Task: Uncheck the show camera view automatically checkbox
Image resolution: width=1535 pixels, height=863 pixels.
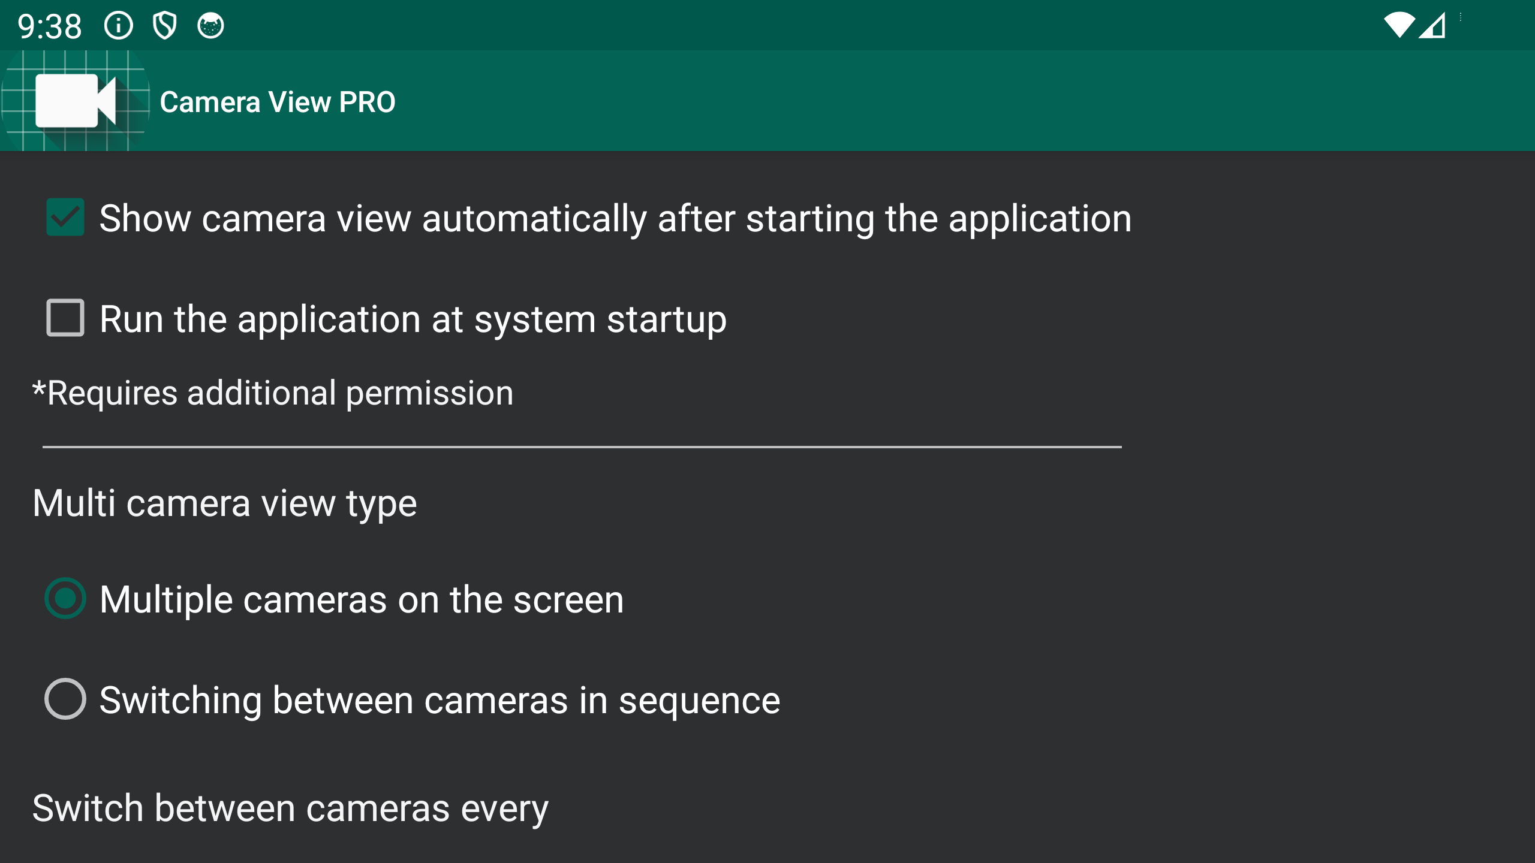Action: click(65, 218)
